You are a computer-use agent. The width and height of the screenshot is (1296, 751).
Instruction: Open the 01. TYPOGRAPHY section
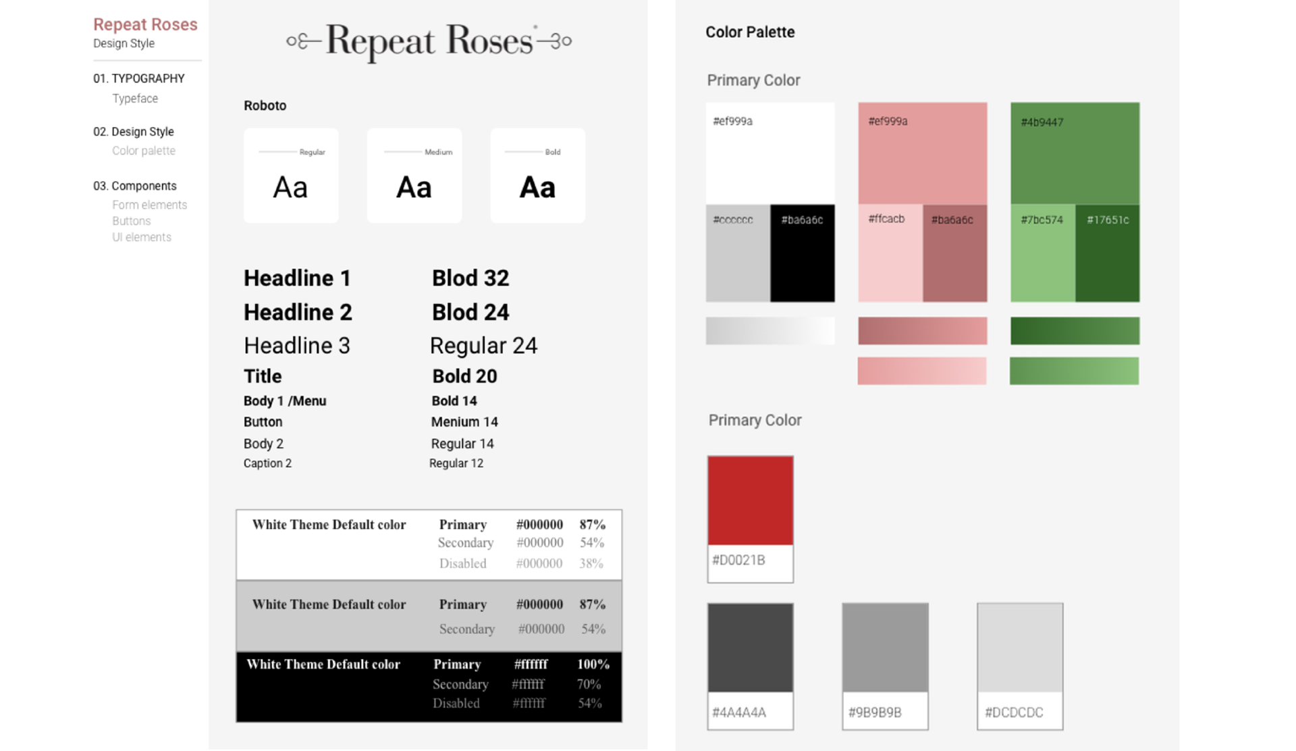point(138,78)
